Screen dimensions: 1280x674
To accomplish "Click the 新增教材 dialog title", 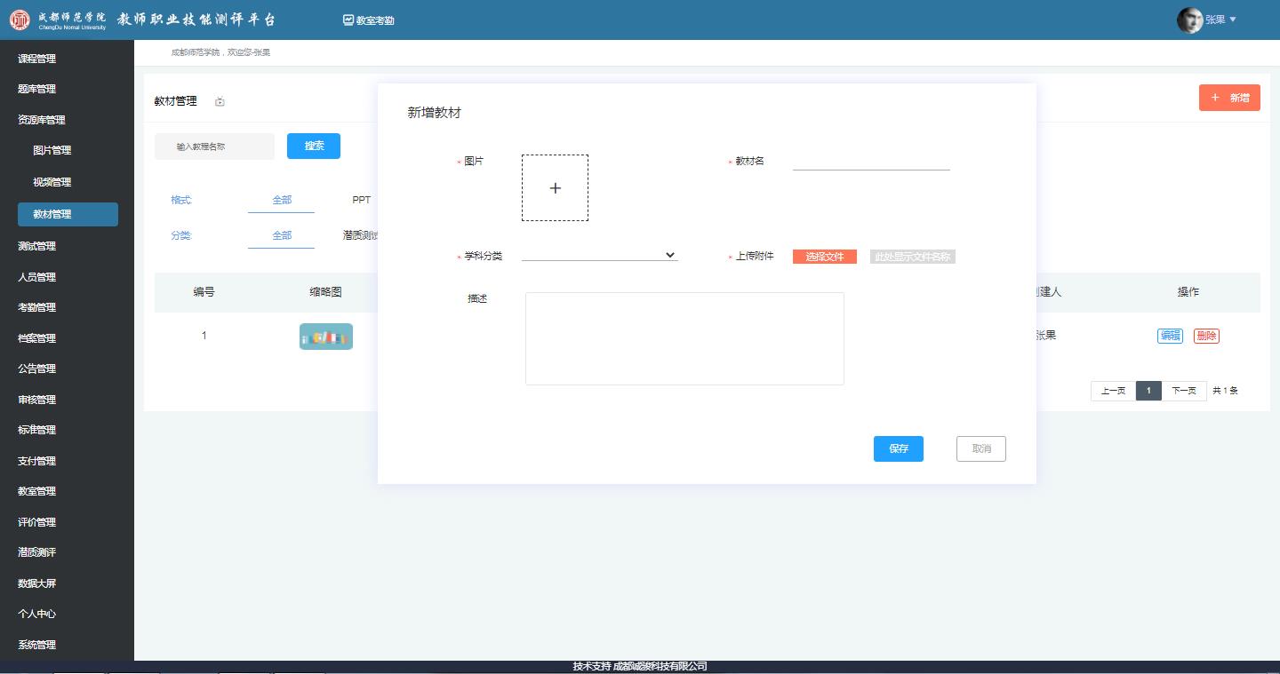I will tap(434, 113).
